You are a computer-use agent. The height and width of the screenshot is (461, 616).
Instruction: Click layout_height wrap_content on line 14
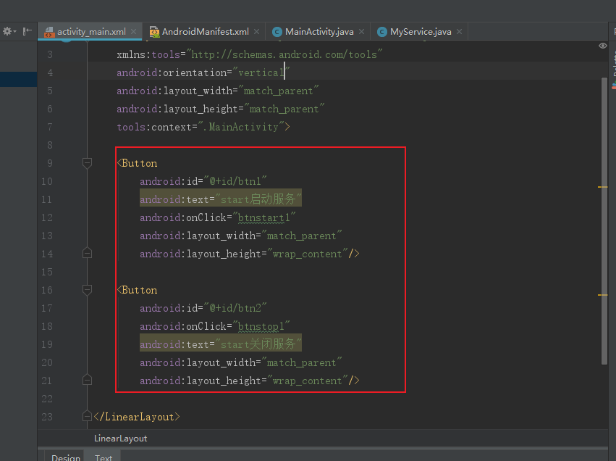249,254
